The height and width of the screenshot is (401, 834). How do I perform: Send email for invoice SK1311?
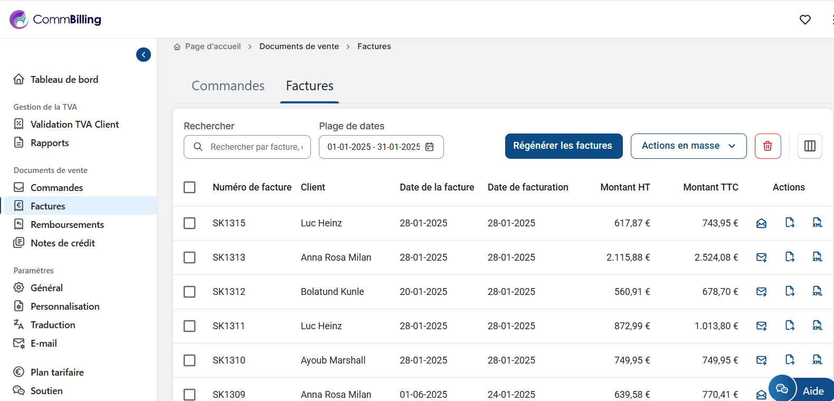[x=761, y=326]
